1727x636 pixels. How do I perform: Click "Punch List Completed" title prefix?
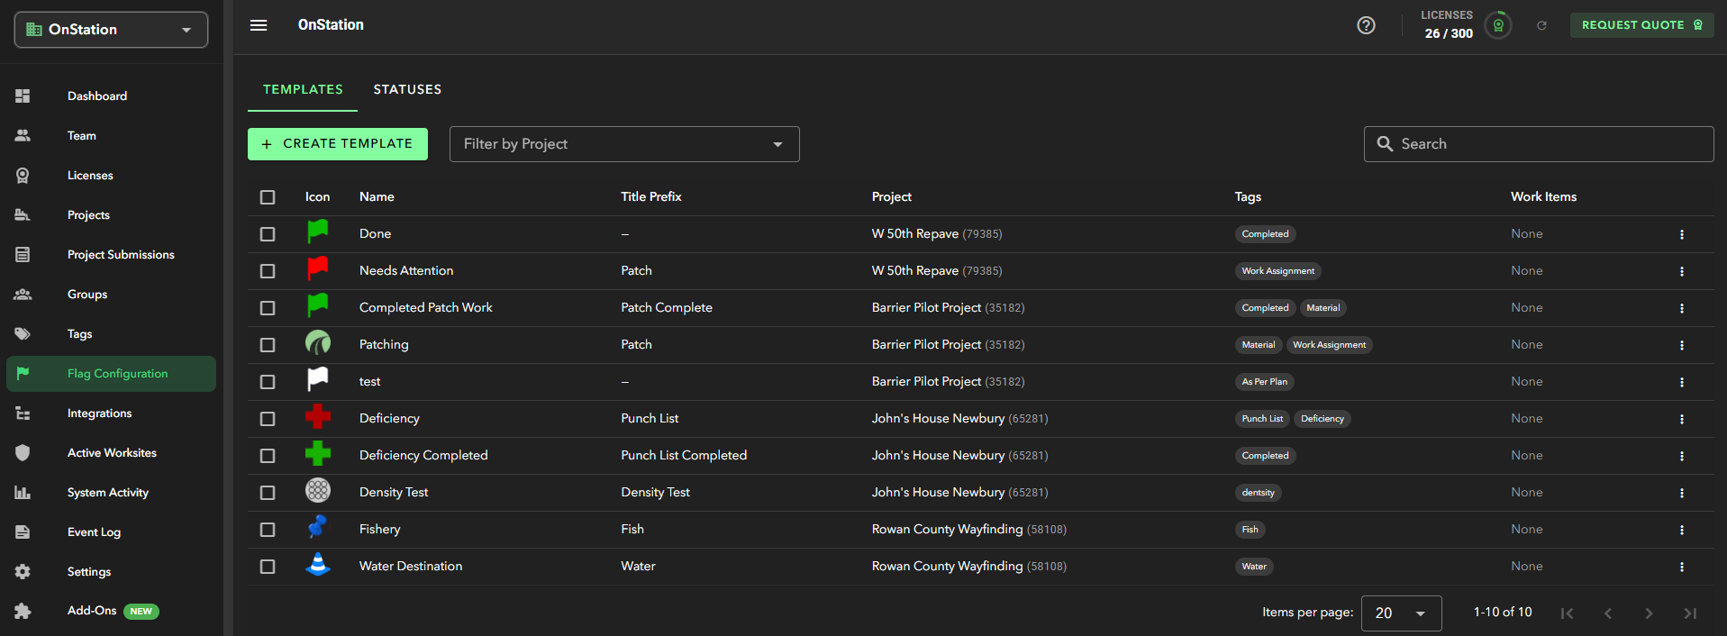pyautogui.click(x=684, y=455)
